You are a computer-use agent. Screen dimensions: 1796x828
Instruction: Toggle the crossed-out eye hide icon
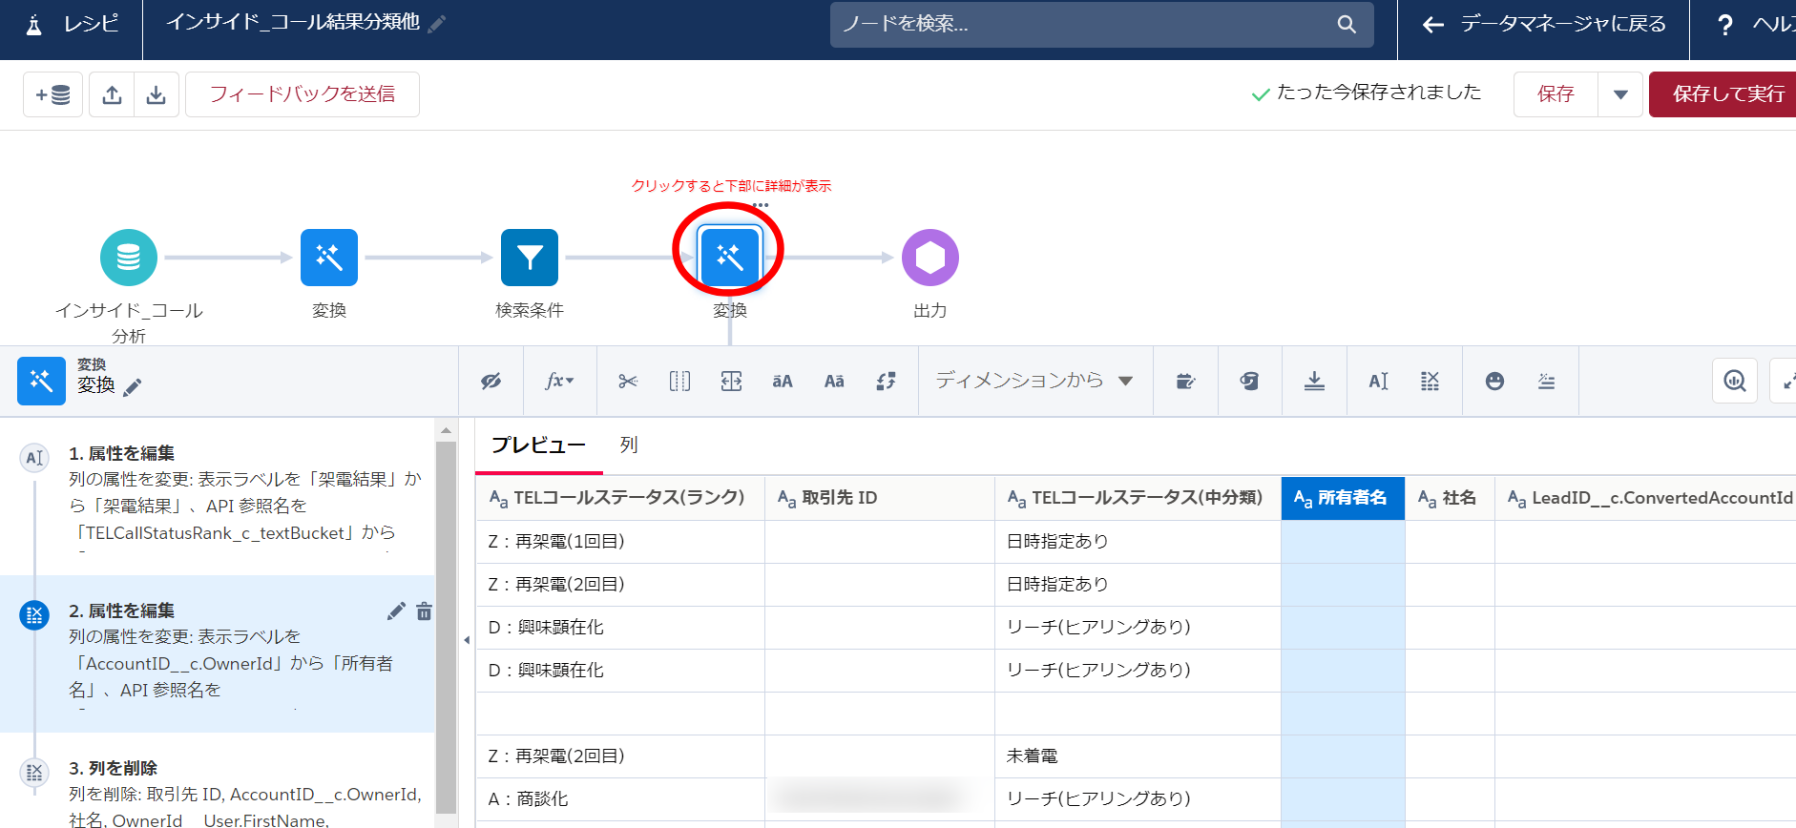click(491, 382)
